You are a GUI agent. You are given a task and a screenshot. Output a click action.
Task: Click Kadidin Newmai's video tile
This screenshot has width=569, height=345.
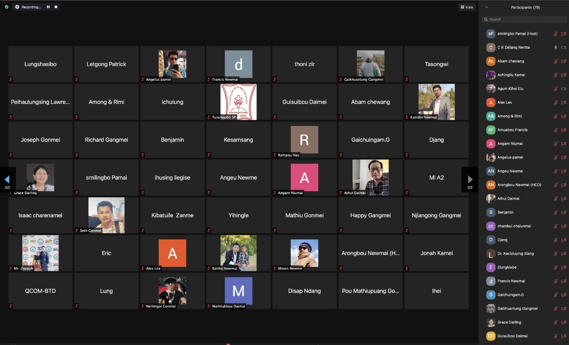(x=436, y=102)
